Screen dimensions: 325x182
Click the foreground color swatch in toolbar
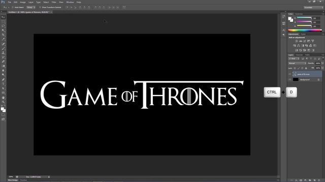(2, 109)
